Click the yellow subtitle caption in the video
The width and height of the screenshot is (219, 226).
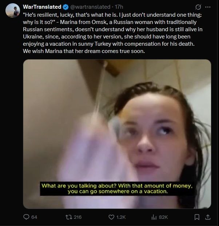tap(117, 189)
